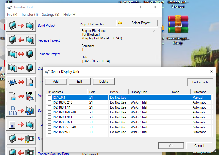Open the File (F) menu
The height and width of the screenshot is (155, 219).
12,15
